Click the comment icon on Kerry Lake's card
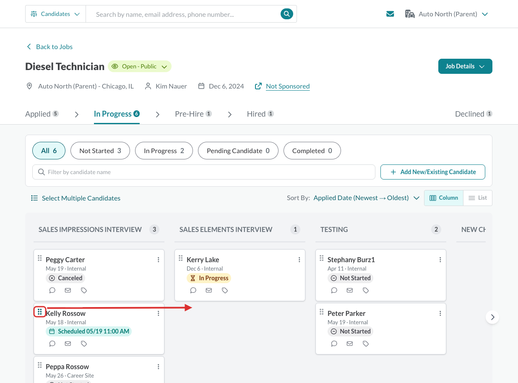Image resolution: width=518 pixels, height=383 pixels. (x=193, y=290)
